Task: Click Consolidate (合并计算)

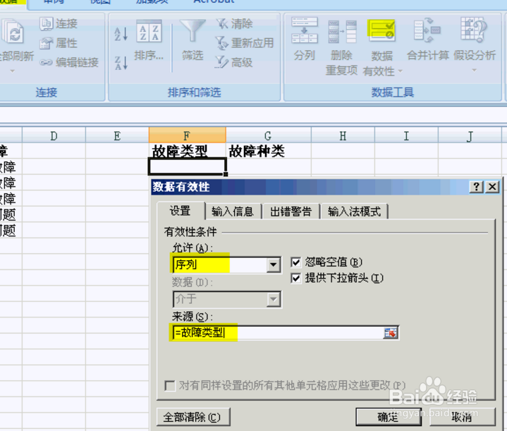Action: click(428, 40)
